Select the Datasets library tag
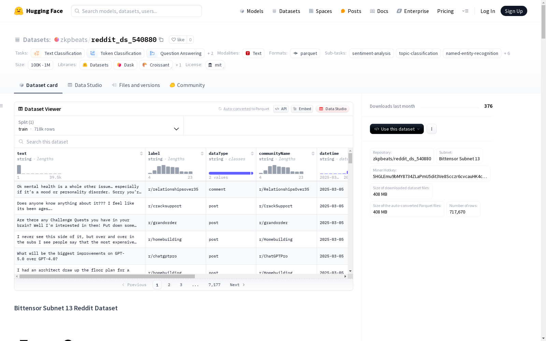Screen dimensions: 546x341 [96, 65]
